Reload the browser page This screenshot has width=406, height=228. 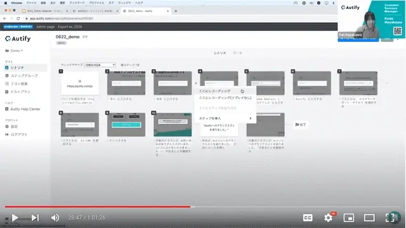point(18,18)
